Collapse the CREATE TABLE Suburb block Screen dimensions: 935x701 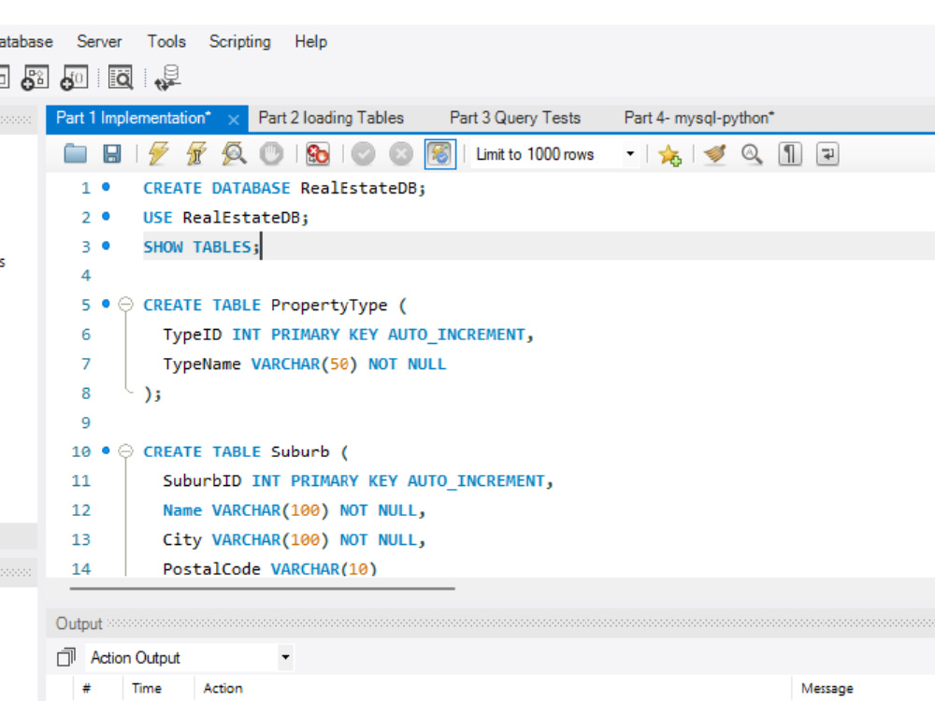coord(125,451)
